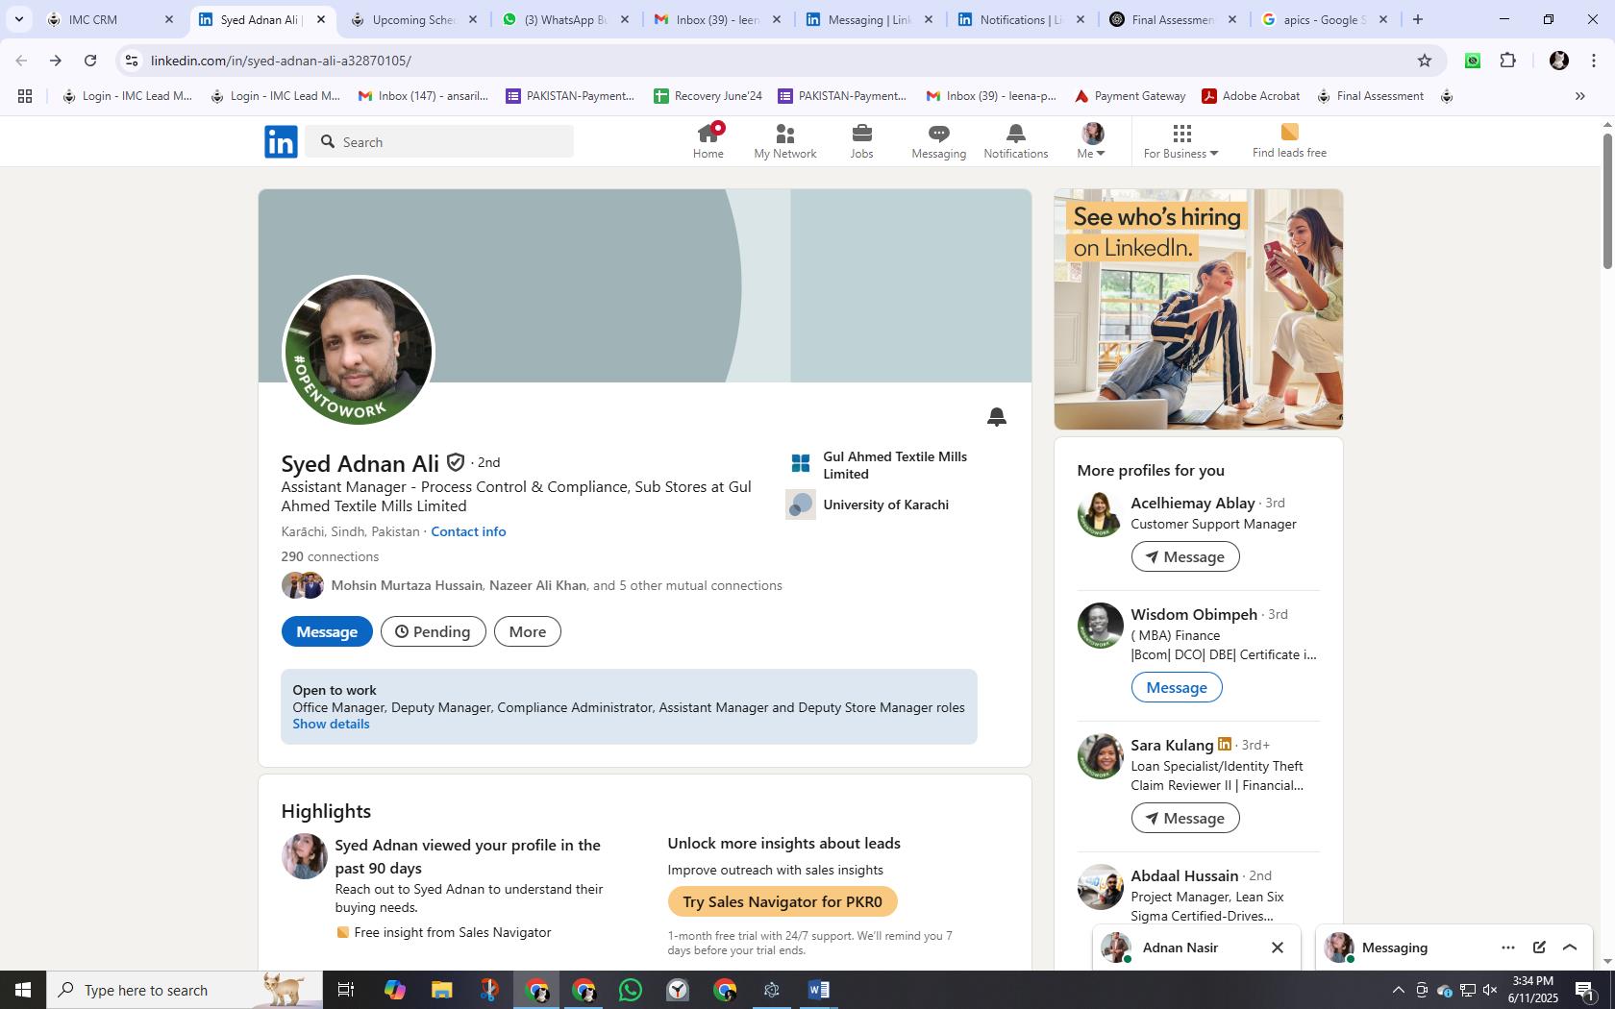Screen dimensions: 1615x1009
Task: Open the Notifications bell in navbar
Action: point(1015,141)
